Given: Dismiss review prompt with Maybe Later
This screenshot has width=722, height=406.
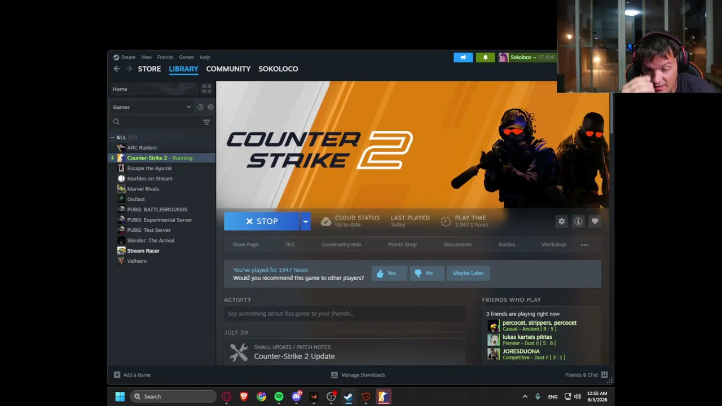Looking at the screenshot, I should pyautogui.click(x=468, y=273).
